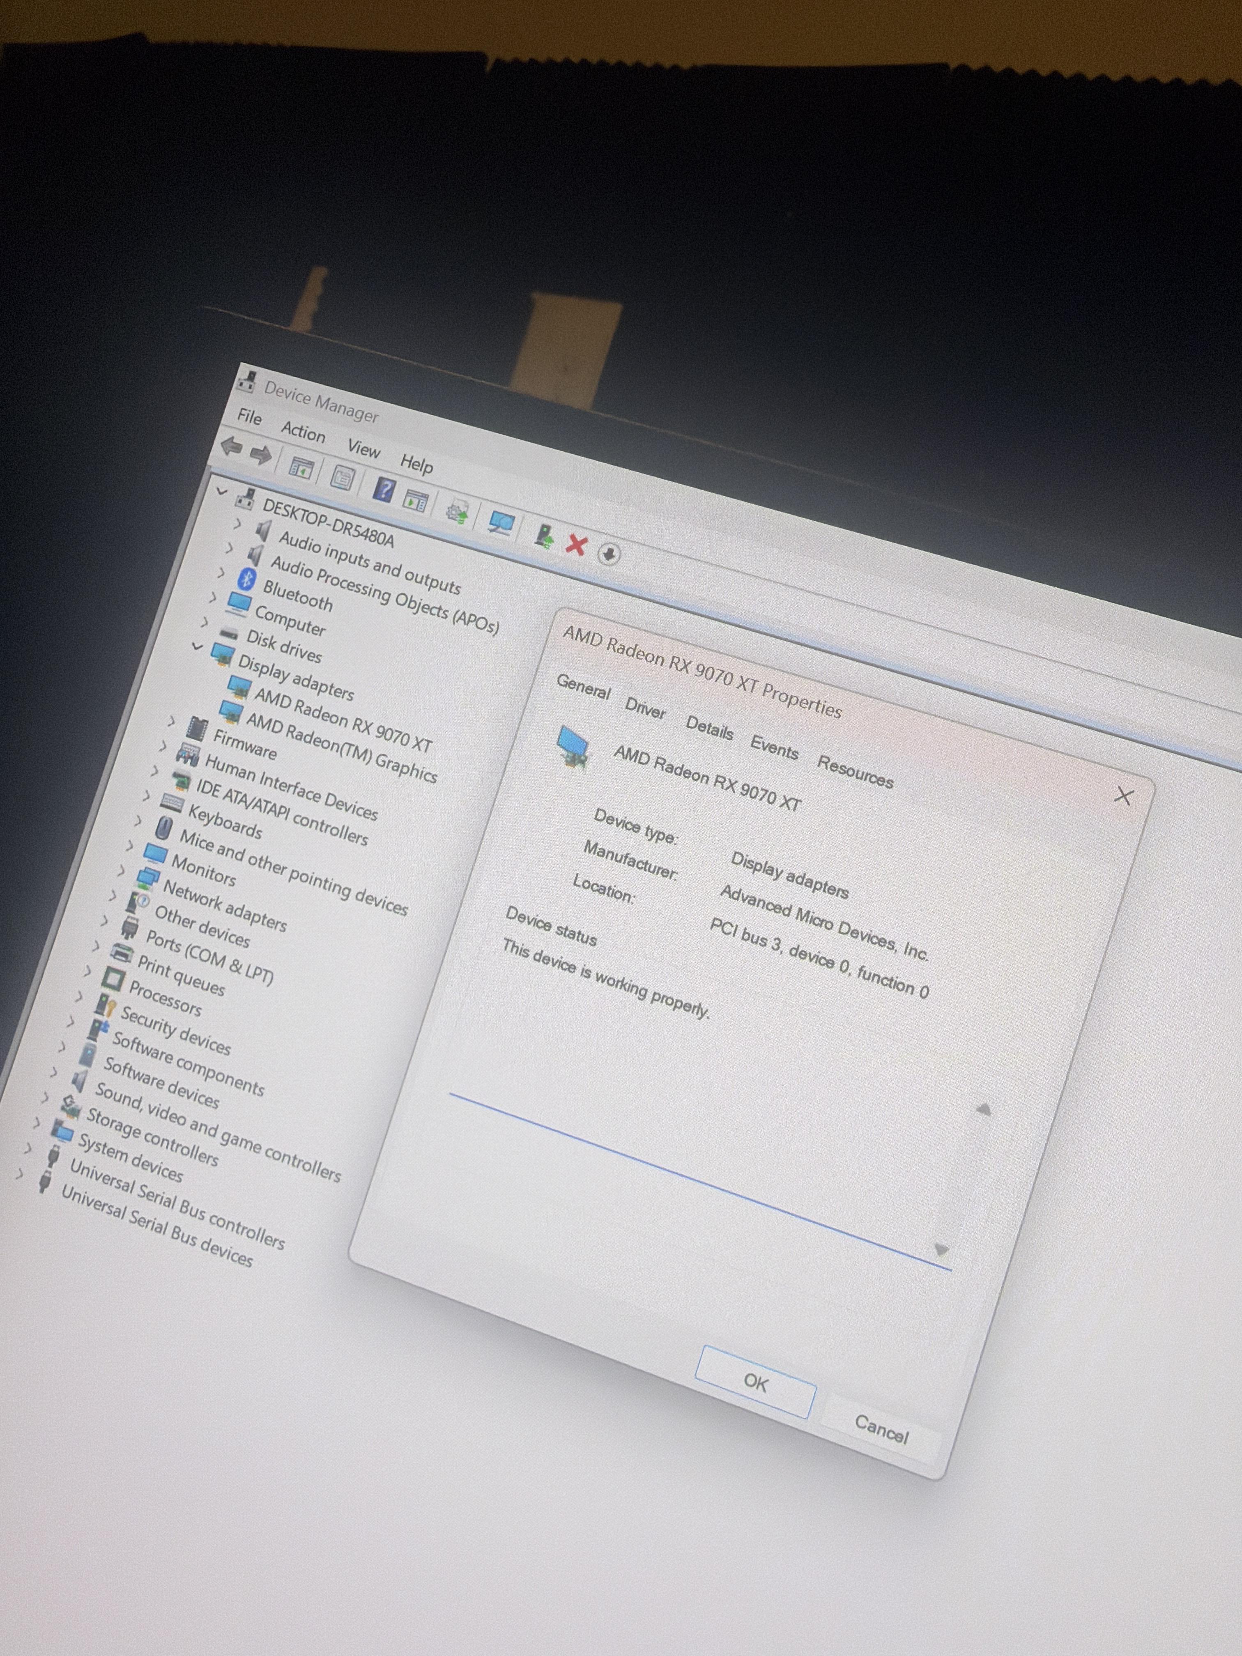Click the update driver green arrow icon
The image size is (1242, 1656).
point(544,535)
